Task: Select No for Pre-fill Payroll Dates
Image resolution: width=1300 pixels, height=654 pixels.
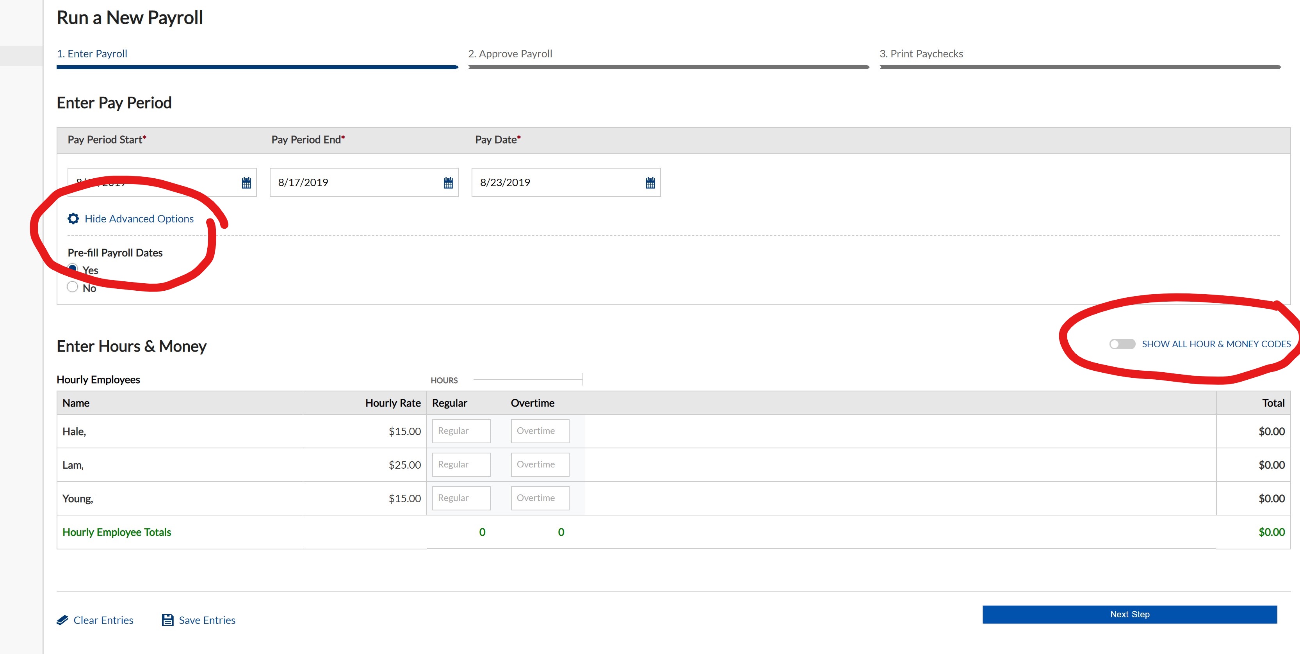Action: (73, 287)
